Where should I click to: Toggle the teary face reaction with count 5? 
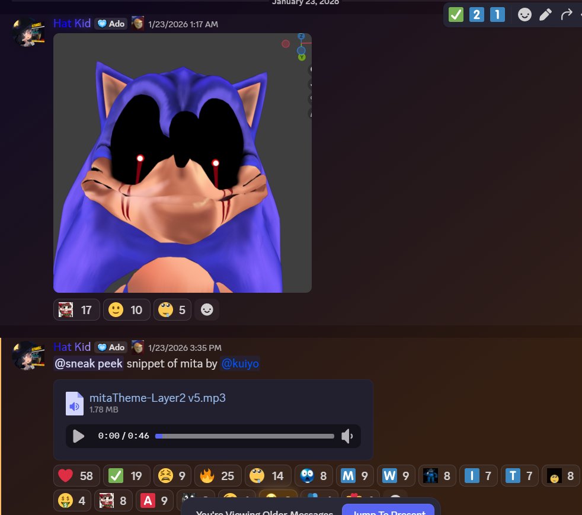pos(172,310)
